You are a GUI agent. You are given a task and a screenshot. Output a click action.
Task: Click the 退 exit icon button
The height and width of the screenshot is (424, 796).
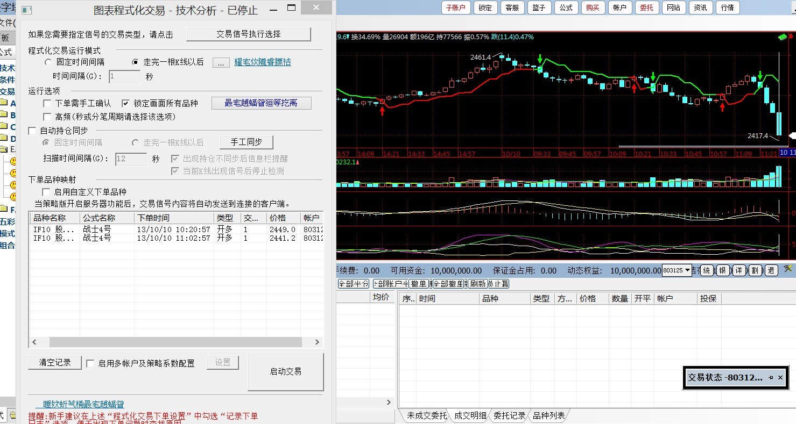pyautogui.click(x=771, y=270)
